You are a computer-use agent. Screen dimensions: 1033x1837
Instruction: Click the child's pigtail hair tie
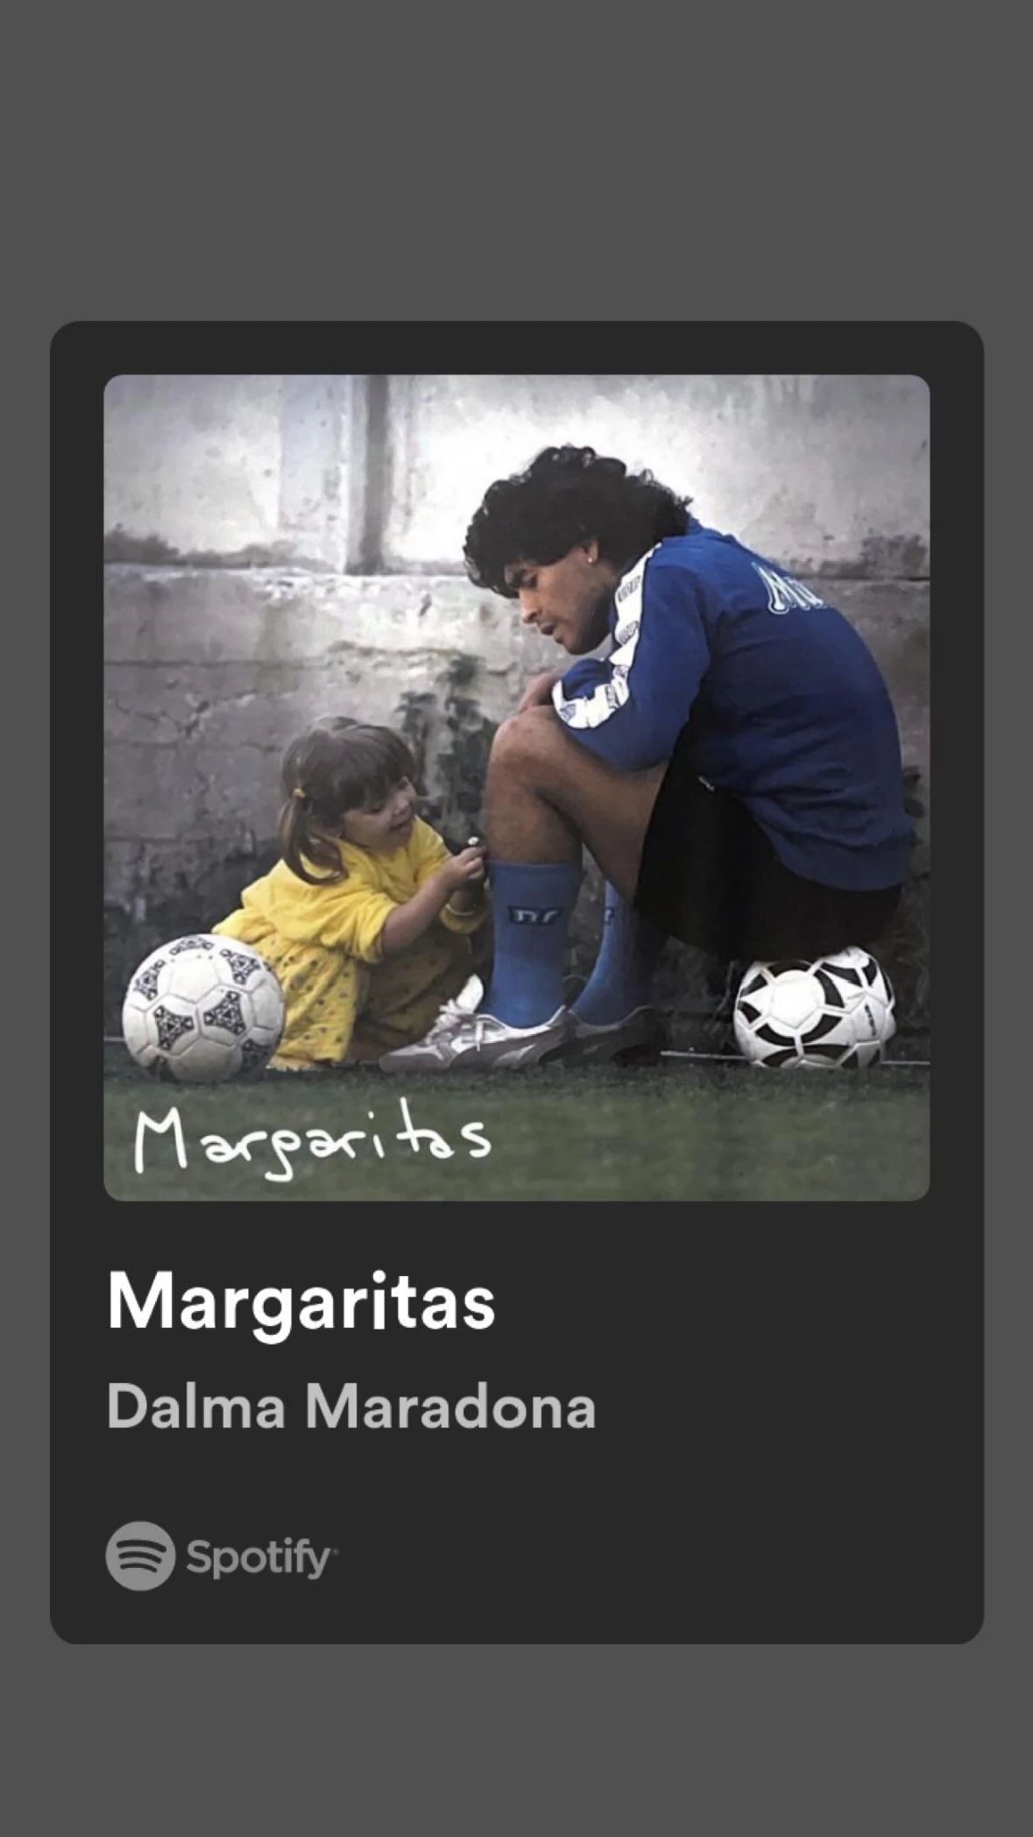(300, 792)
